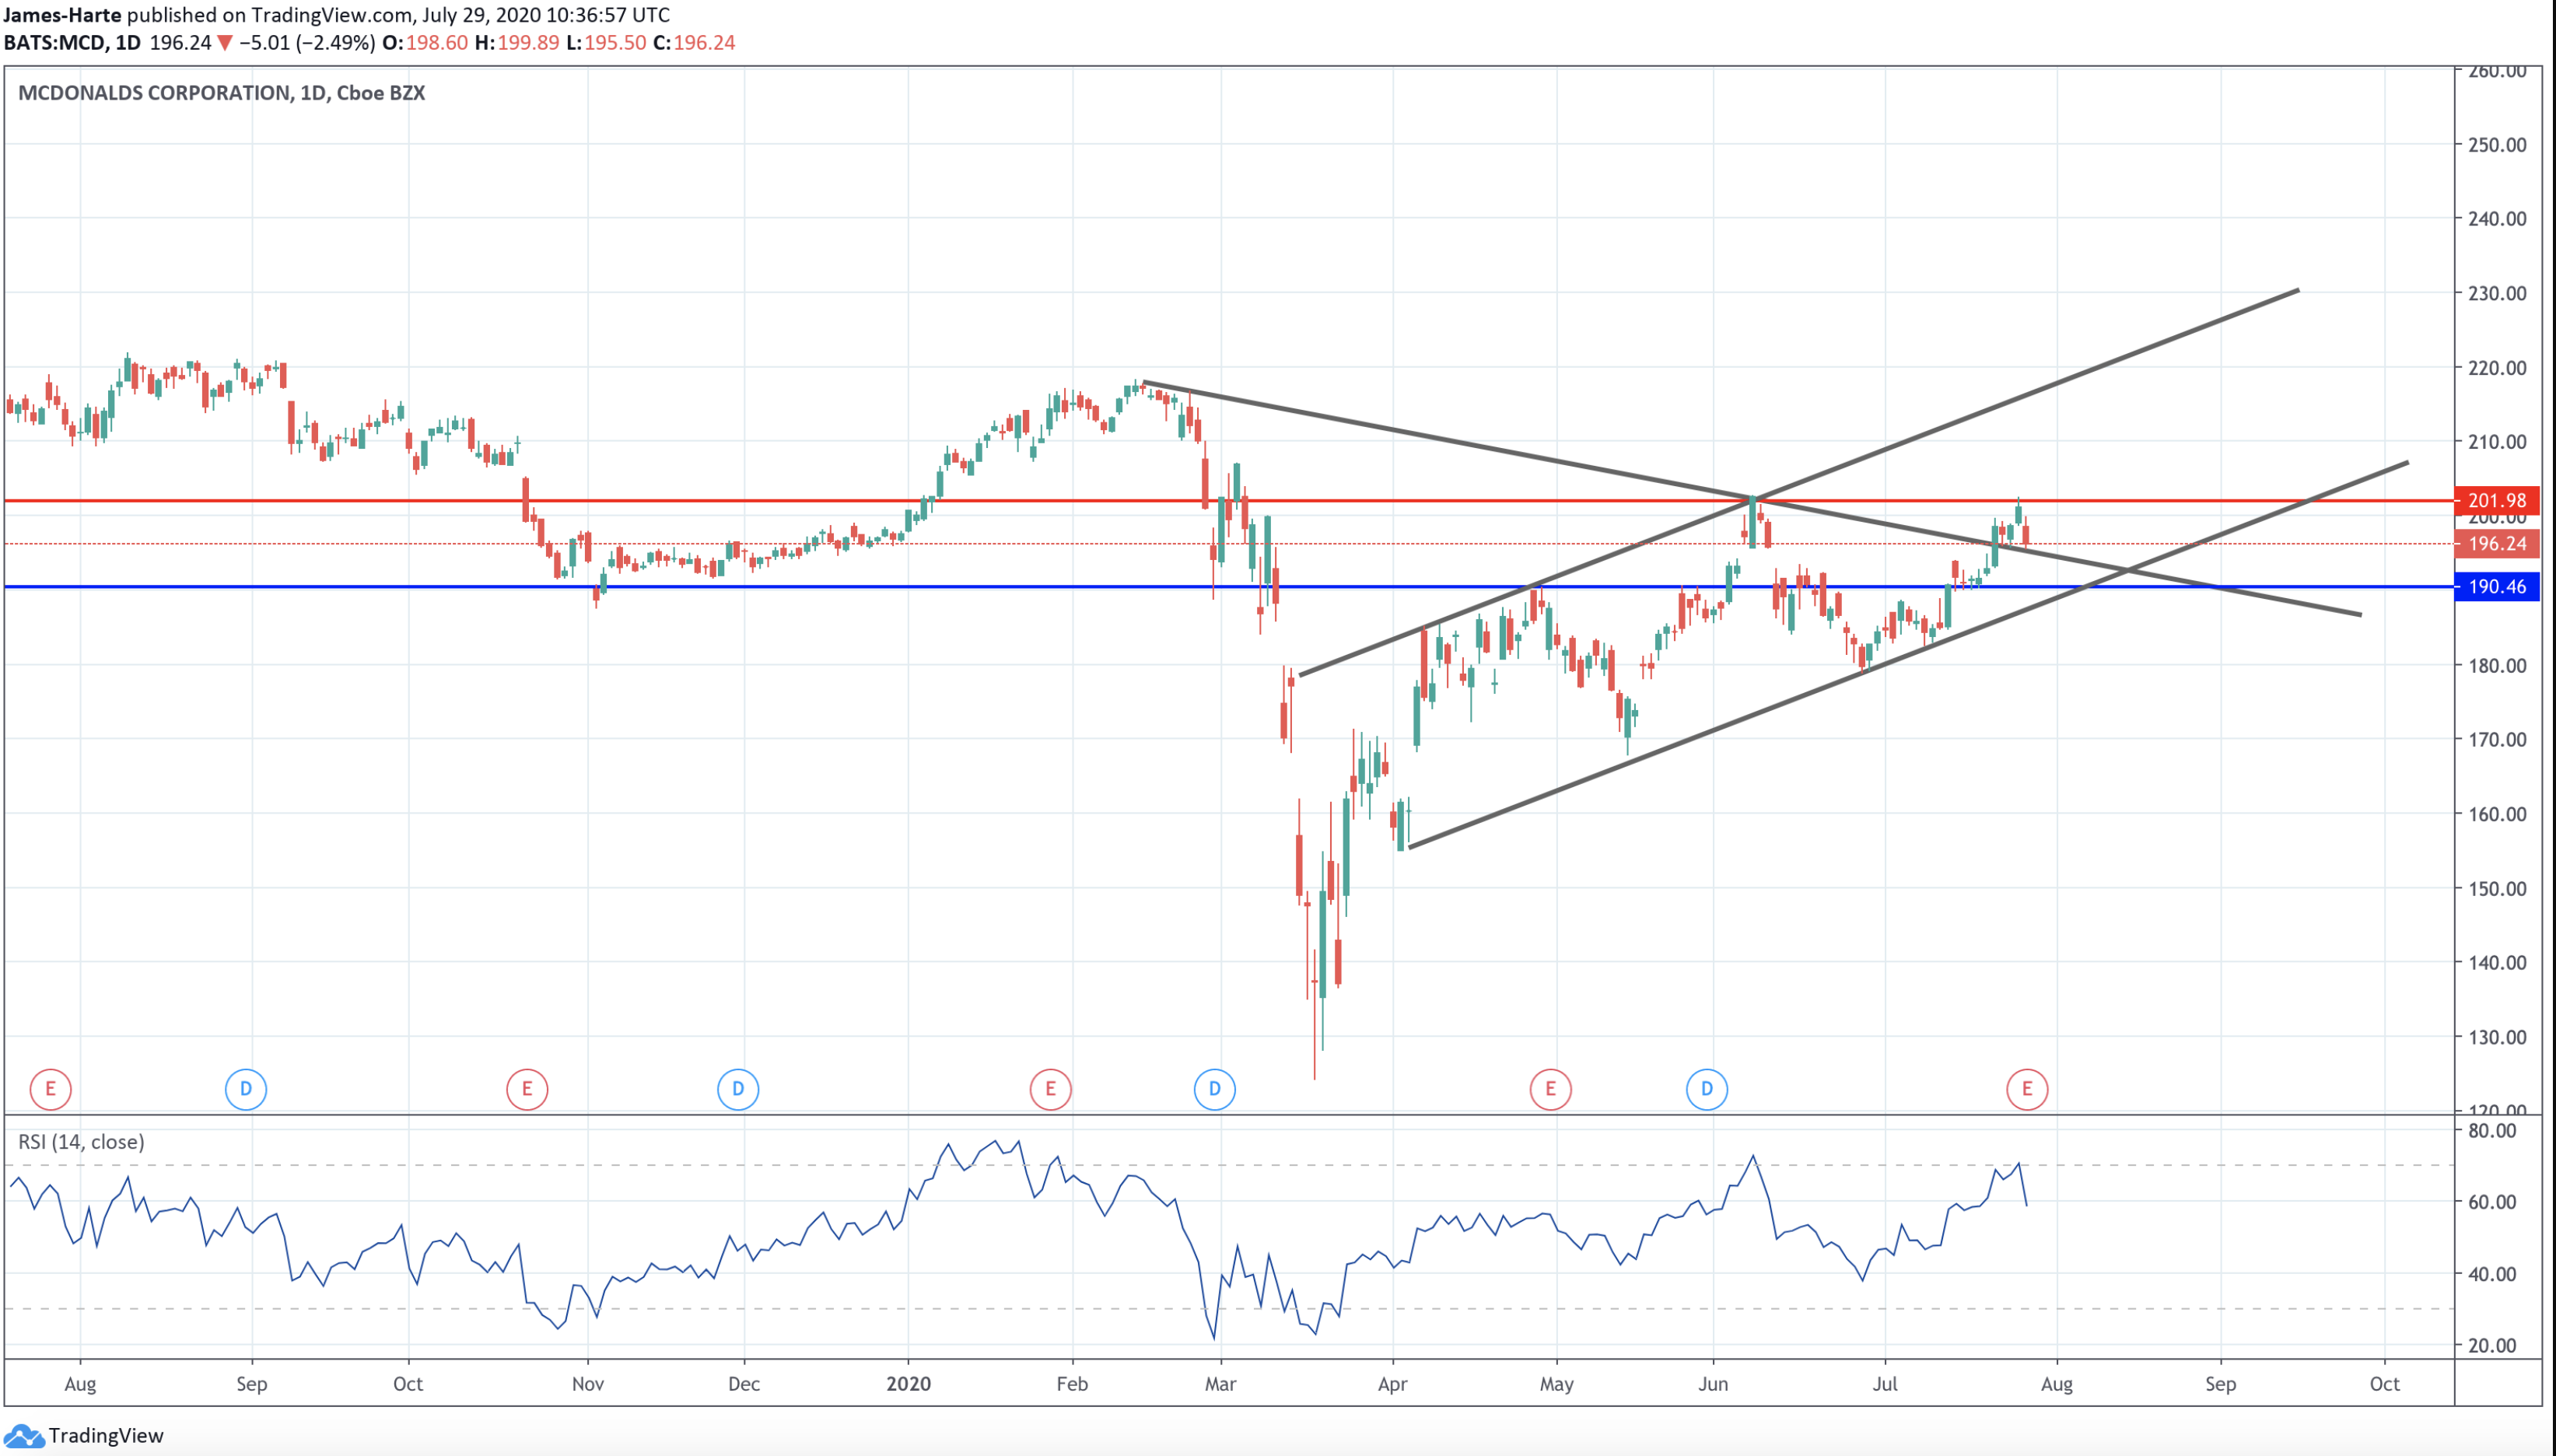Click the dividend marker near September 2019
This screenshot has height=1456, width=2556.
click(x=245, y=1089)
